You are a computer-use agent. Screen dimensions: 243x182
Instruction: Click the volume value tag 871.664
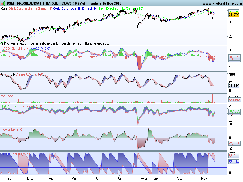coord(234,100)
